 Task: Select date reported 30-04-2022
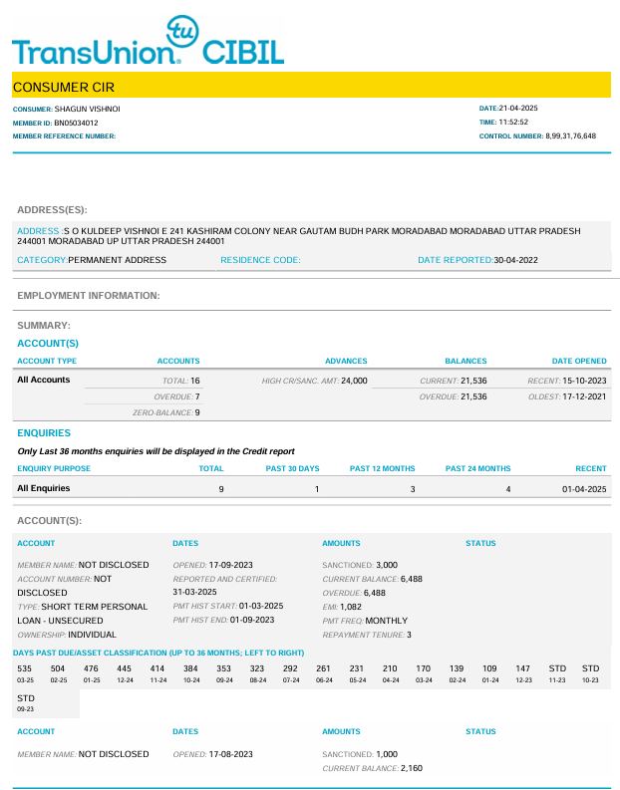[515, 260]
